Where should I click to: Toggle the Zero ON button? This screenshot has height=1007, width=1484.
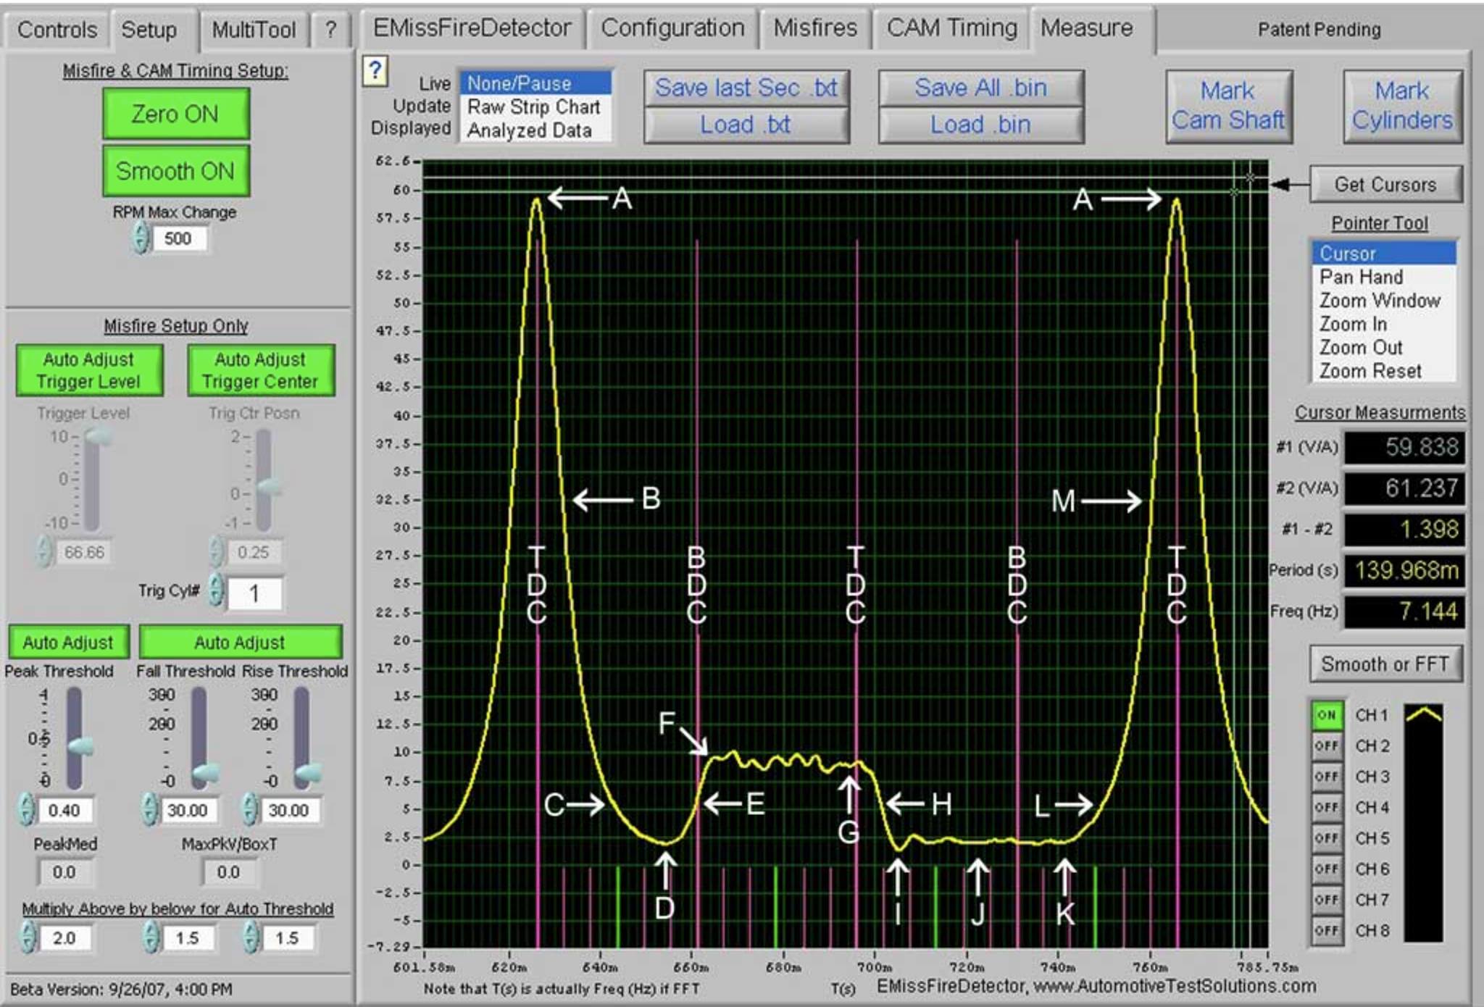point(175,114)
